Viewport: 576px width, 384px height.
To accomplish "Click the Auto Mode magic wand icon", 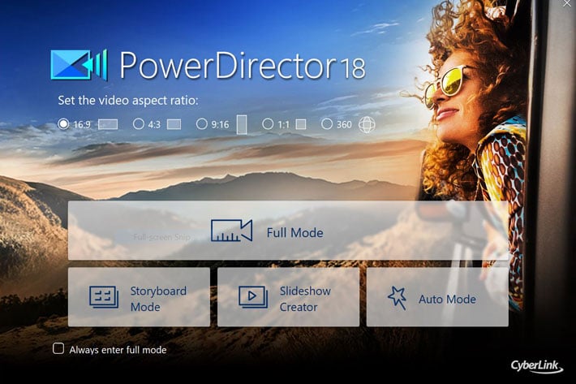I will [397, 298].
